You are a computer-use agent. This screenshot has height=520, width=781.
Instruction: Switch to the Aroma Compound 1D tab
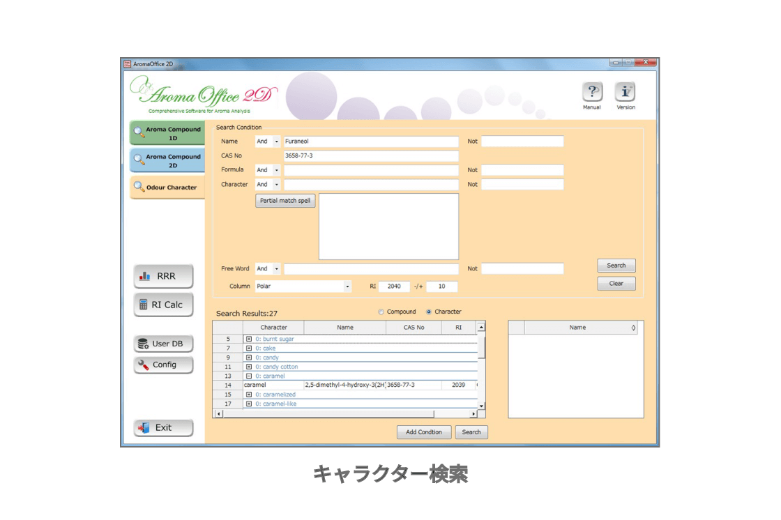(167, 132)
